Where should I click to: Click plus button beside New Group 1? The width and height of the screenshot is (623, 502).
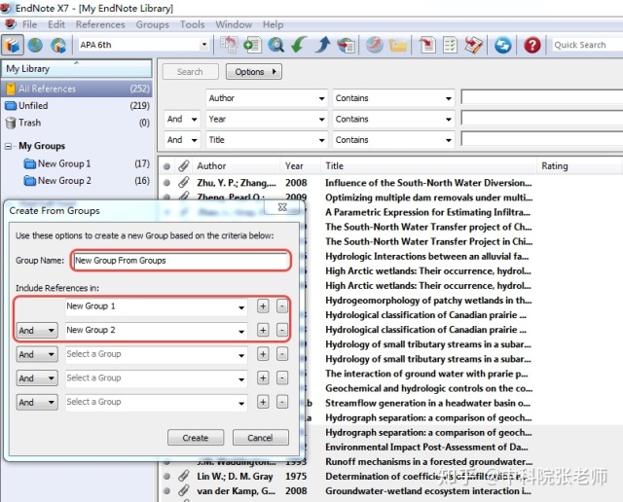(x=263, y=306)
